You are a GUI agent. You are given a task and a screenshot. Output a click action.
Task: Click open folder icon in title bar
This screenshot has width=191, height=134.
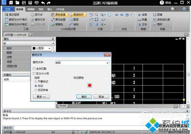17,3
